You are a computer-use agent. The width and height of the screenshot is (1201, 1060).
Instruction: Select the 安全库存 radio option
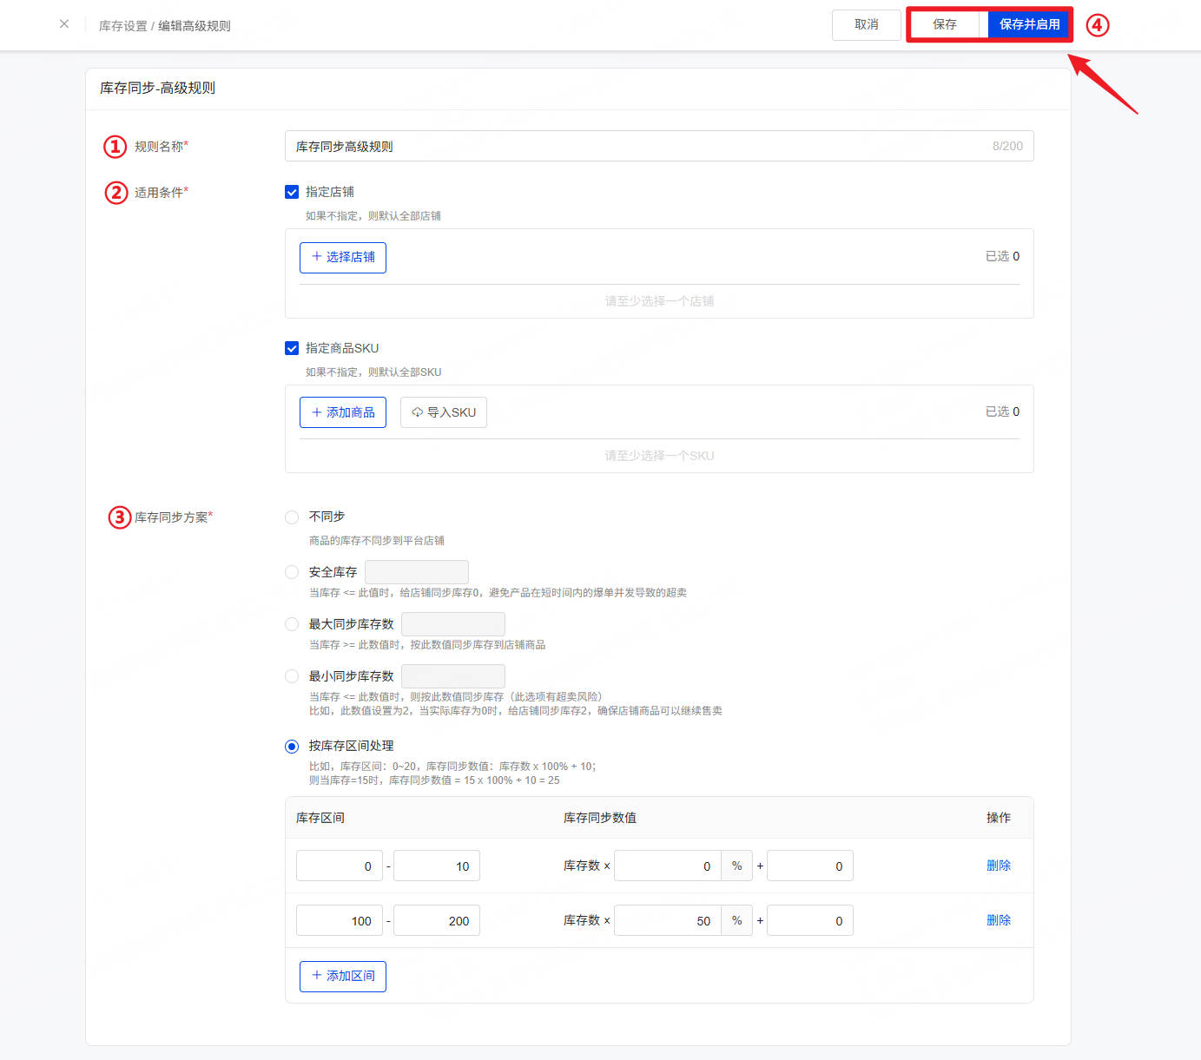(292, 573)
